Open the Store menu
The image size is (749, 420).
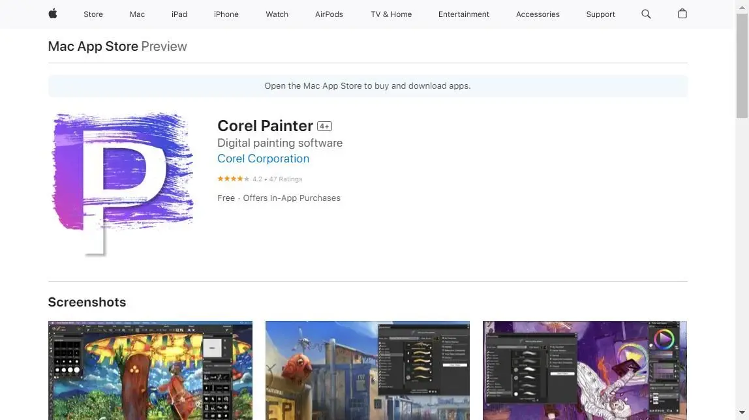[93, 14]
